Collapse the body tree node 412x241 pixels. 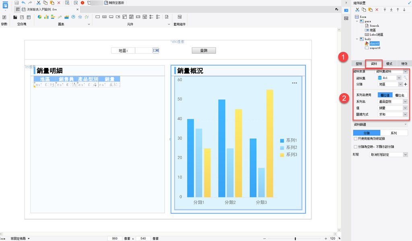tap(357, 39)
